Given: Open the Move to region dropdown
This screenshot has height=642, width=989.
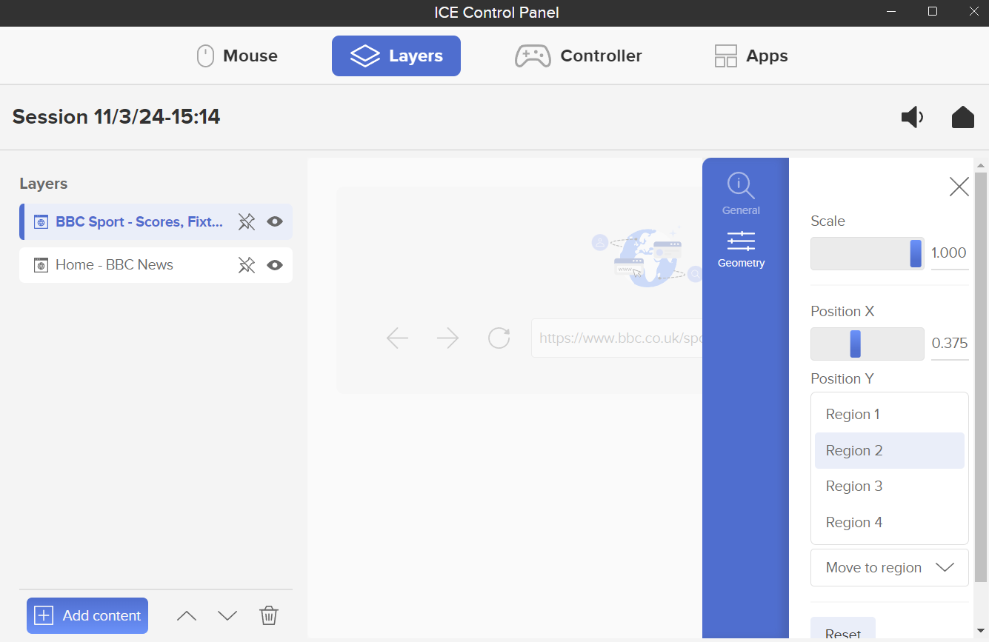Looking at the screenshot, I should pyautogui.click(x=889, y=567).
